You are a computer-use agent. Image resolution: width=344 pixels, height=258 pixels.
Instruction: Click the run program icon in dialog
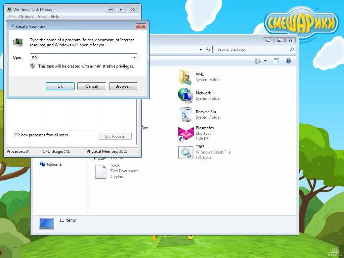tap(18, 43)
